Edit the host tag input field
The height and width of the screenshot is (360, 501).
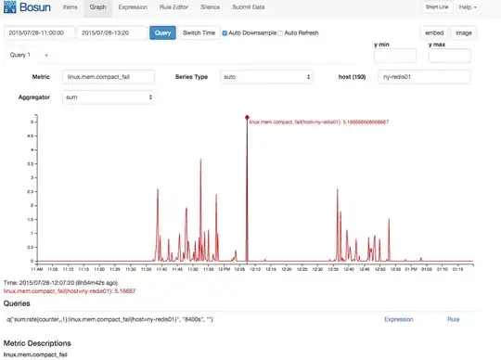[424, 77]
